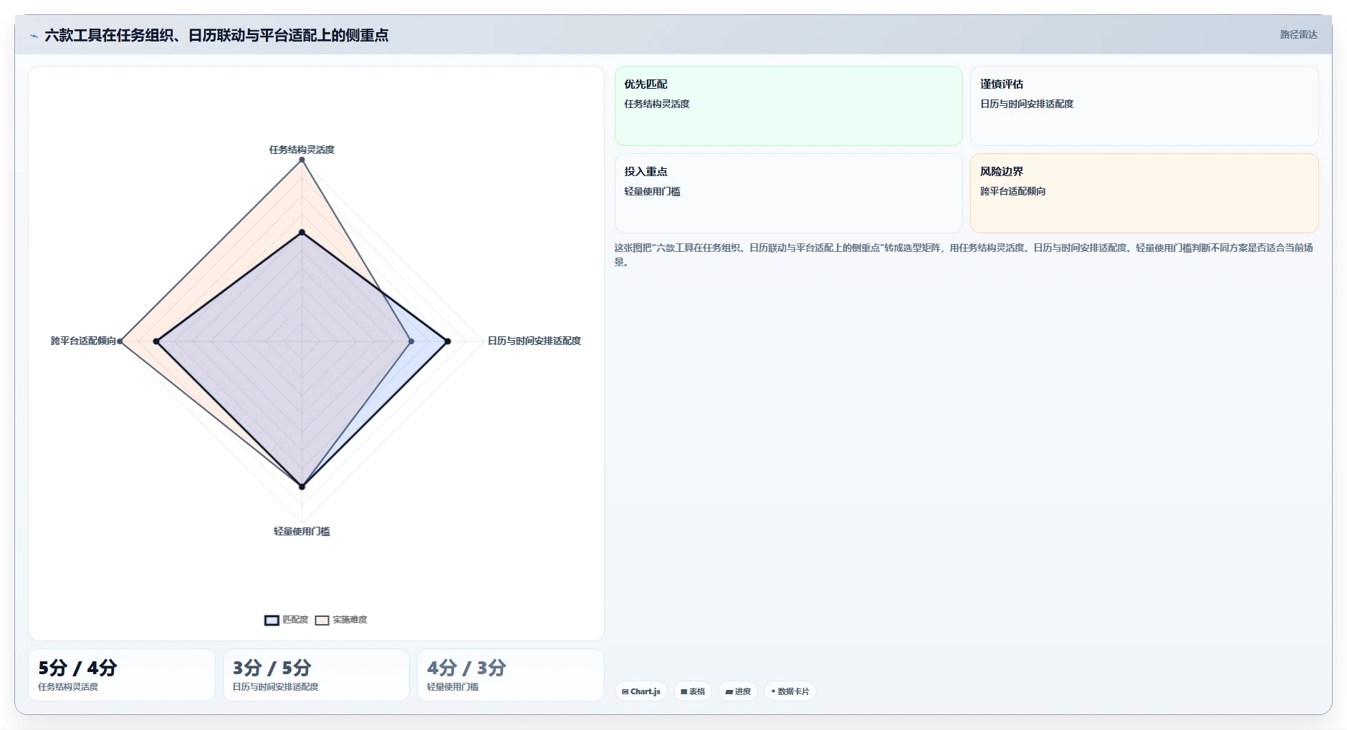
Task: Select the 匹配度 data point on the 跨平台适配倾向 axis
Action: coord(156,341)
